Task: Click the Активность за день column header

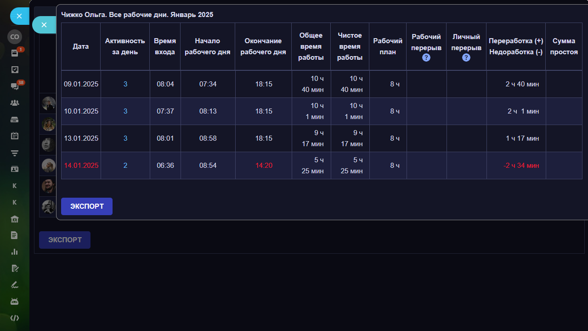Action: click(125, 46)
